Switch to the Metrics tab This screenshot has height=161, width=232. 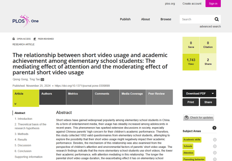click(x=79, y=97)
